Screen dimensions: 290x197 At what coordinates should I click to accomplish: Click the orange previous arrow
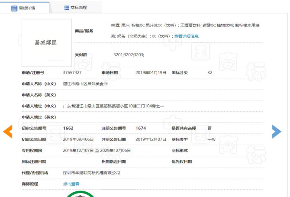(x=8, y=132)
